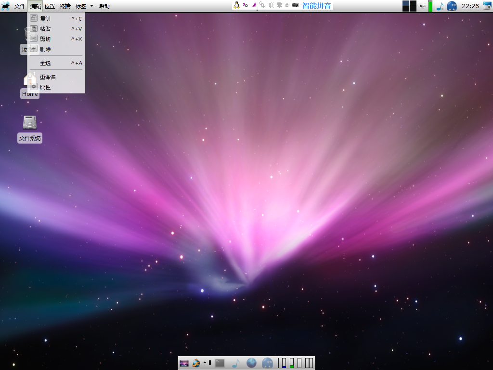The image size is (493, 370).
Task: Toggle the 繁 traditional Chinese mode
Action: (280, 5)
